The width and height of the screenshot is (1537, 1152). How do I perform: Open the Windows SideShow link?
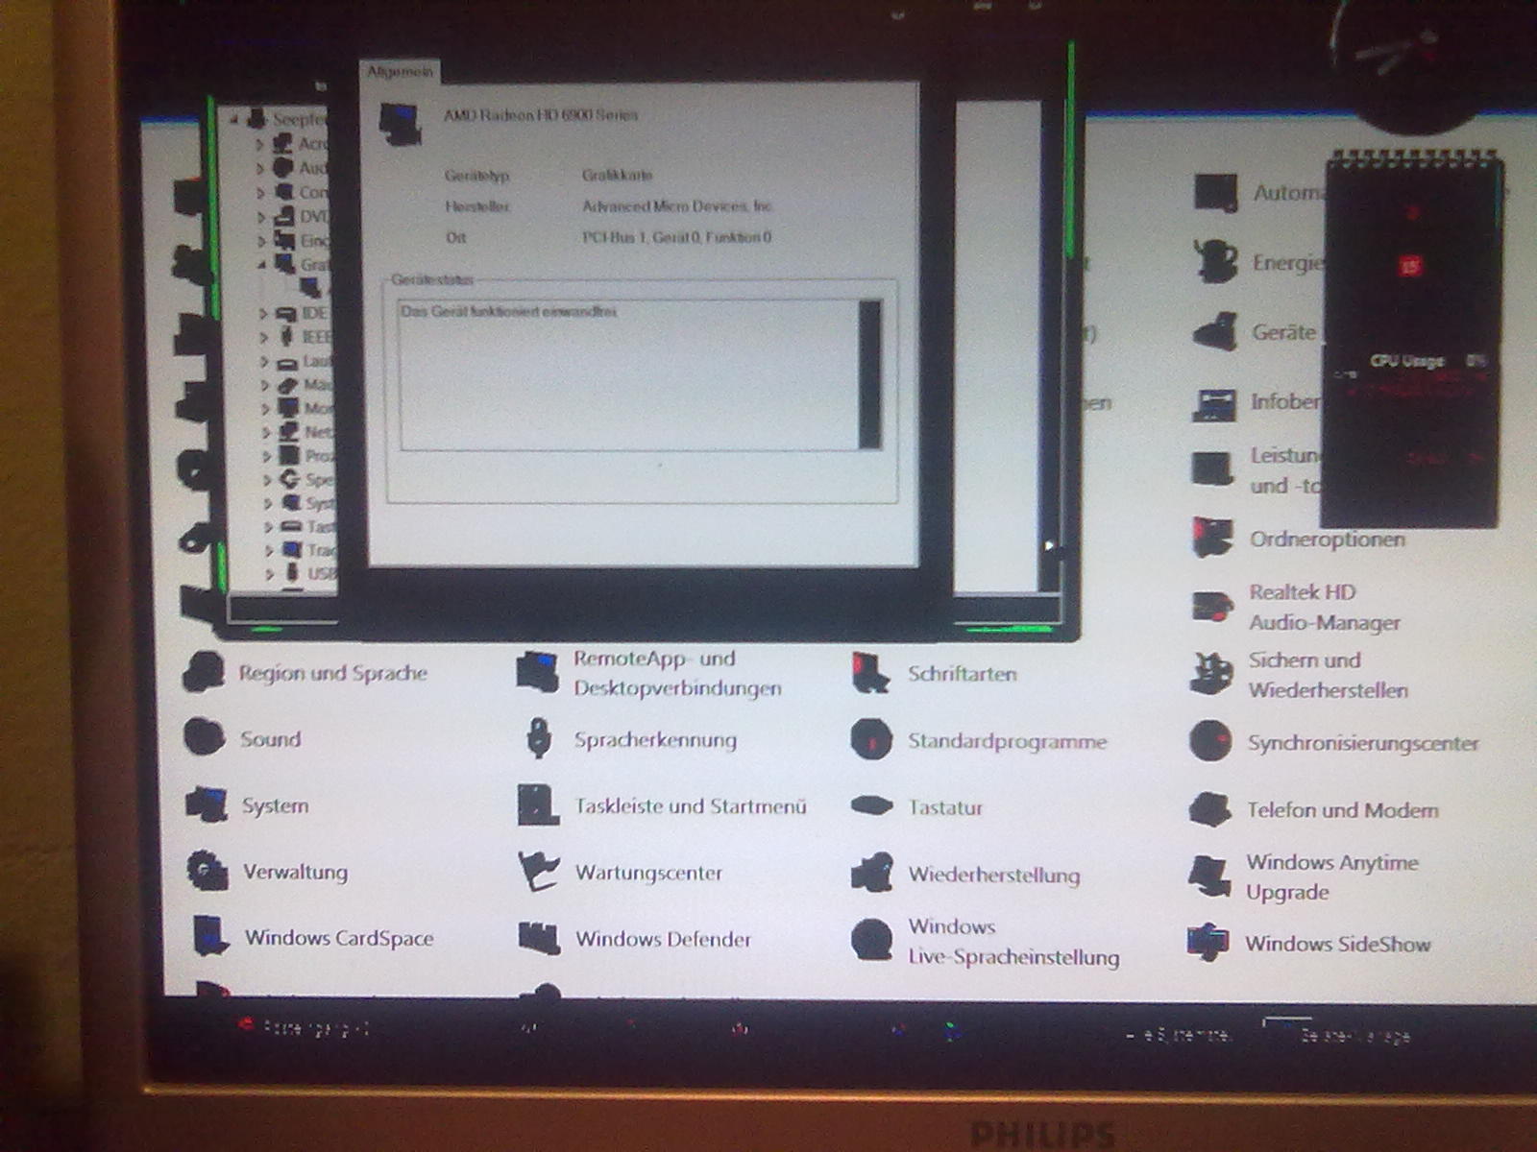pos(1337,943)
